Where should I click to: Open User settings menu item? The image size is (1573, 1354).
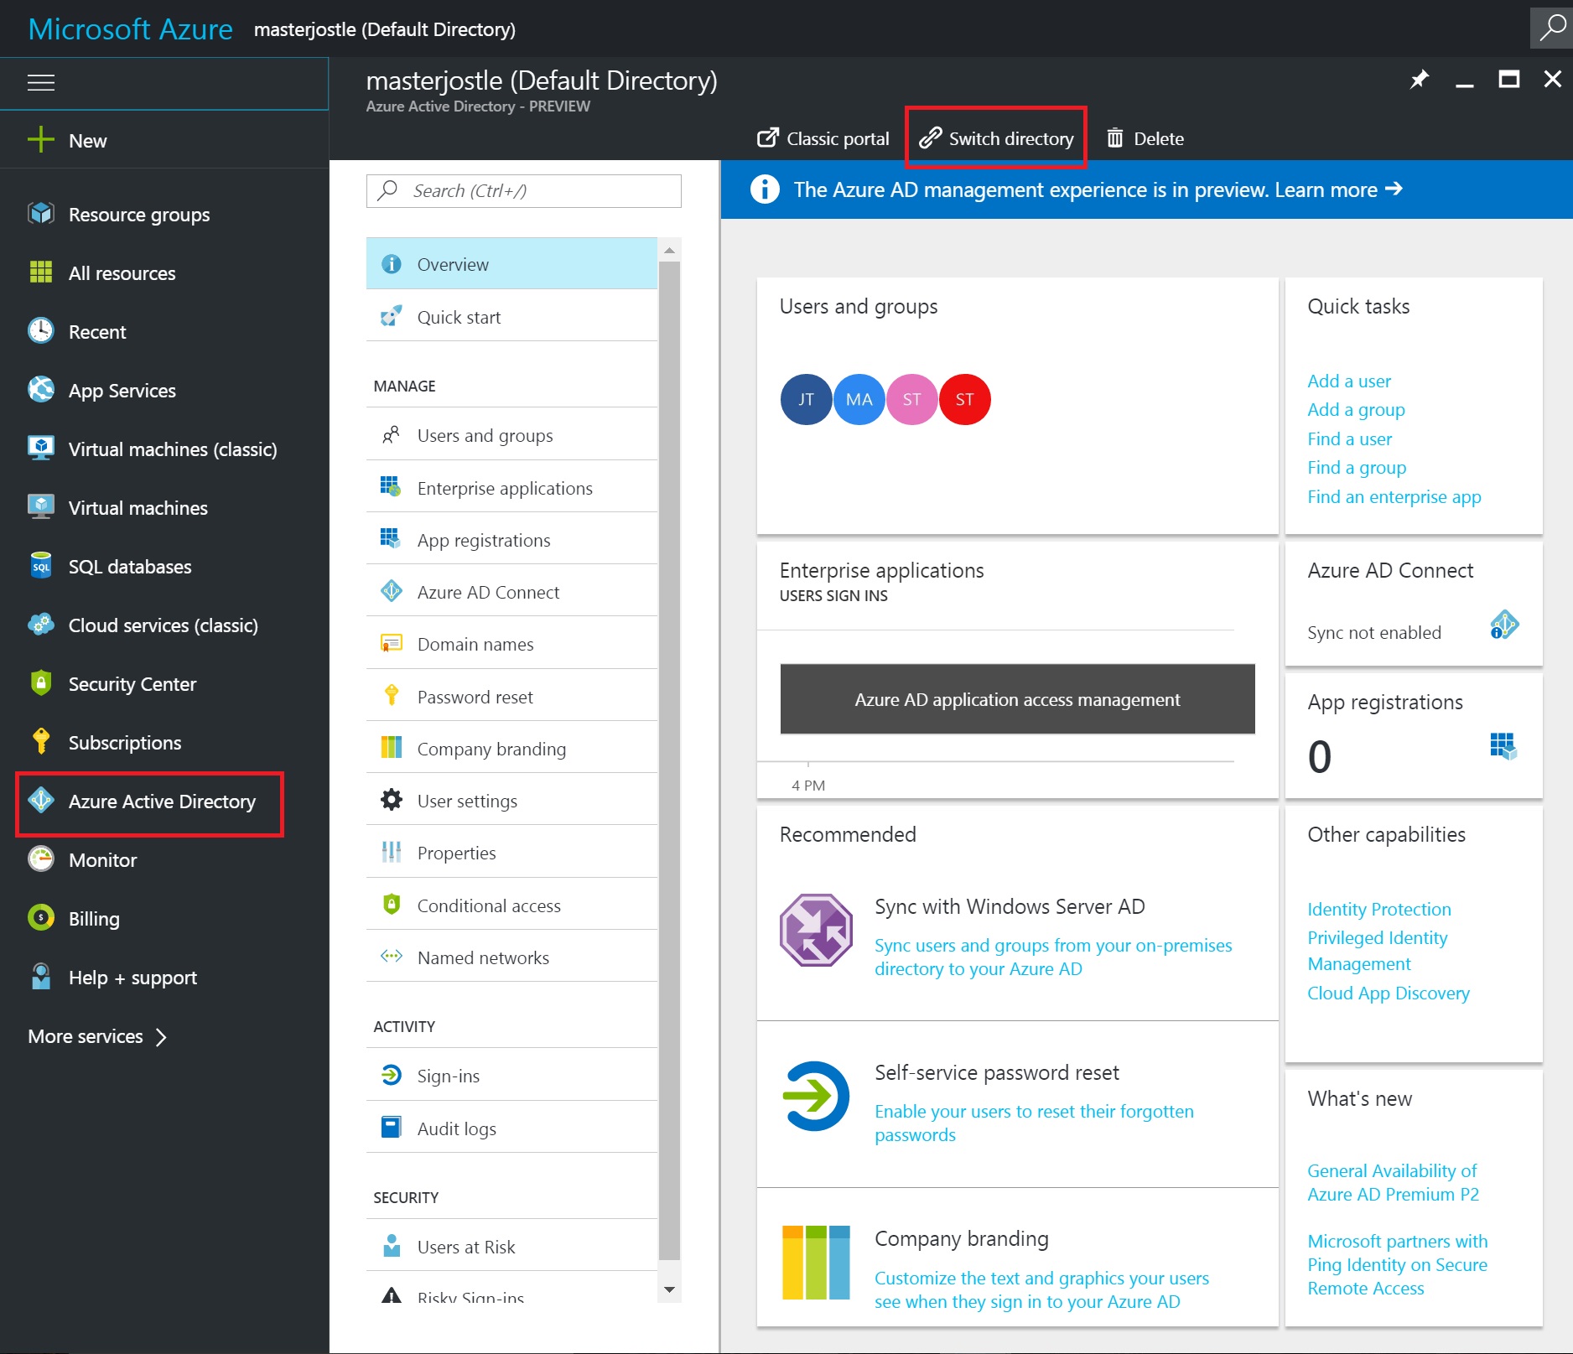511,801
